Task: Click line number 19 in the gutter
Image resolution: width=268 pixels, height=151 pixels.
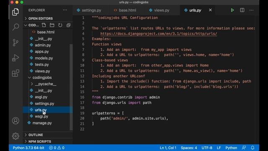Action: point(82,113)
